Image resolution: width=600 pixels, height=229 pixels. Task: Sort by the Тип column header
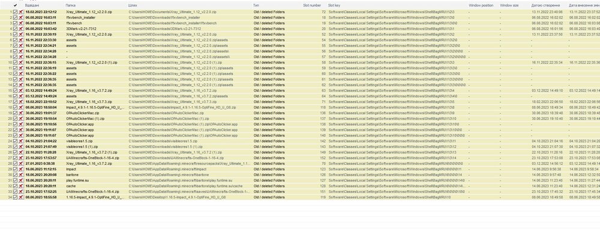pyautogui.click(x=256, y=6)
